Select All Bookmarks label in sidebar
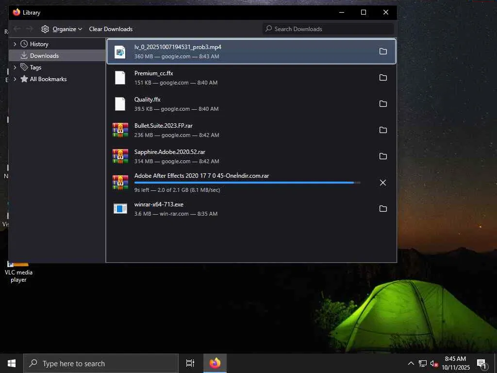Screen dimensions: 497x373 click(48, 79)
